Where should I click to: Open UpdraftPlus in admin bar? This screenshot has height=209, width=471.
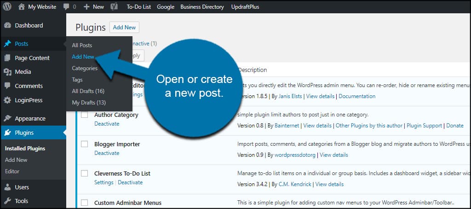tap(245, 6)
